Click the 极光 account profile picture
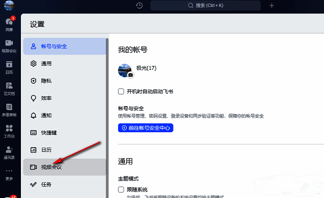This screenshot has width=324, height=198. coord(125,70)
